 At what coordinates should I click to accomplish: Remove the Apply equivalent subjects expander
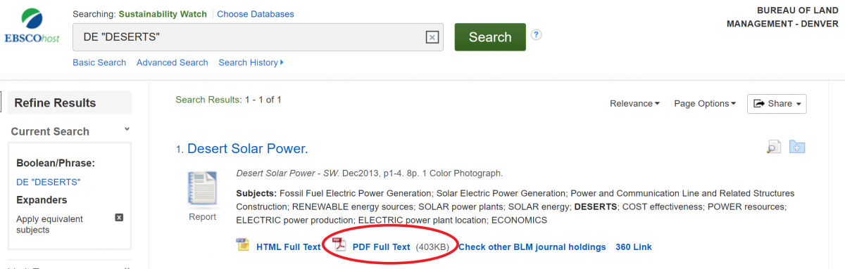click(x=119, y=218)
